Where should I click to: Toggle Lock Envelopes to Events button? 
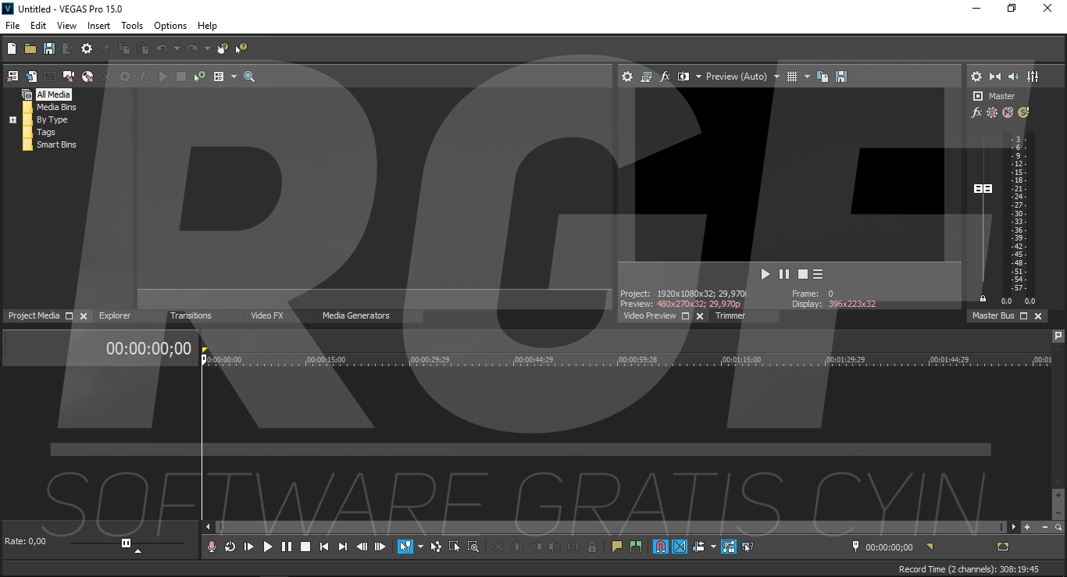tap(729, 547)
